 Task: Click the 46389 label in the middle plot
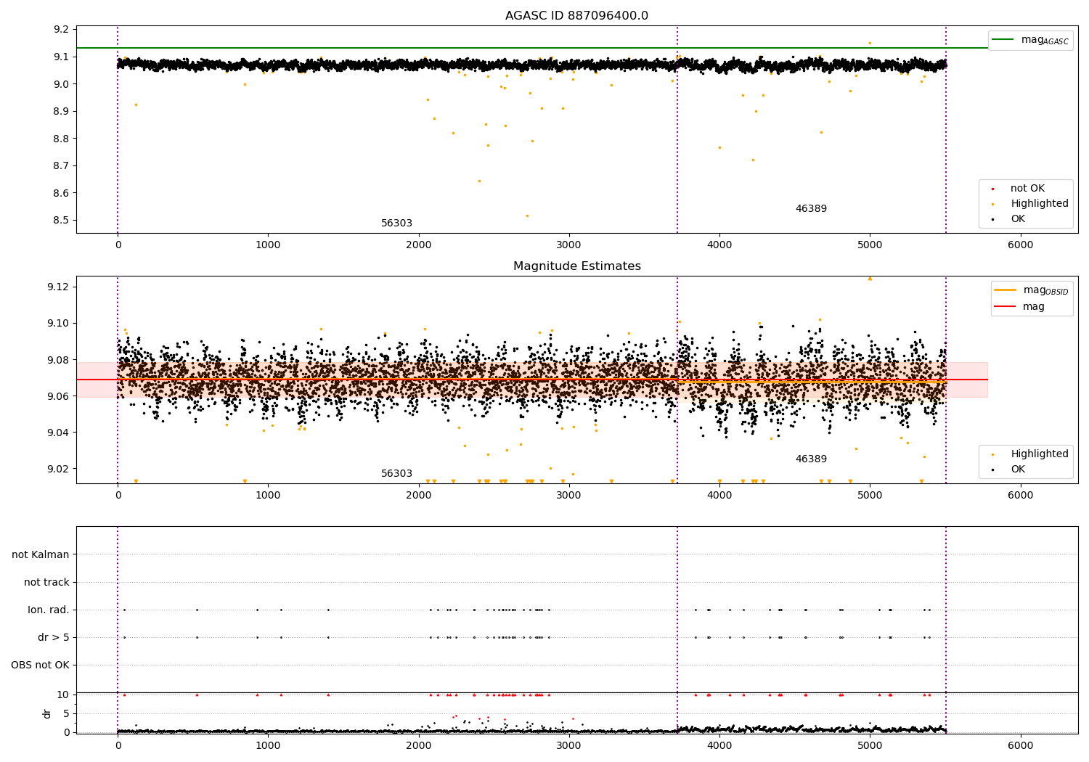811,459
